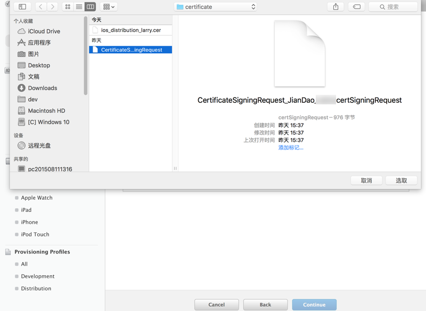426x311 pixels.
Task: Open iPad devices list
Action: point(26,210)
